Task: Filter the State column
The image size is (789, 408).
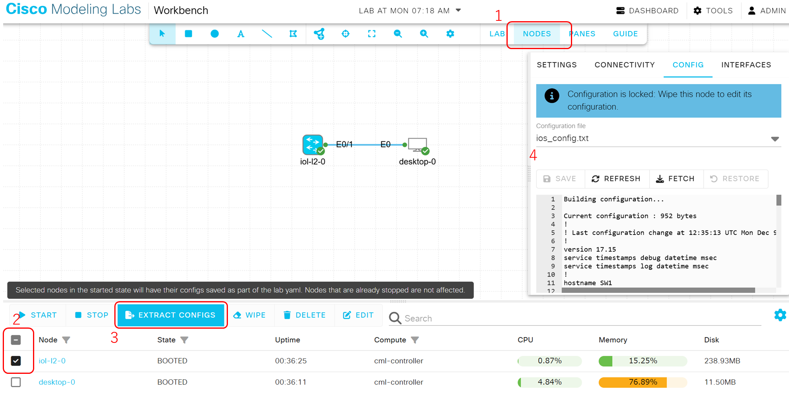Action: [184, 340]
